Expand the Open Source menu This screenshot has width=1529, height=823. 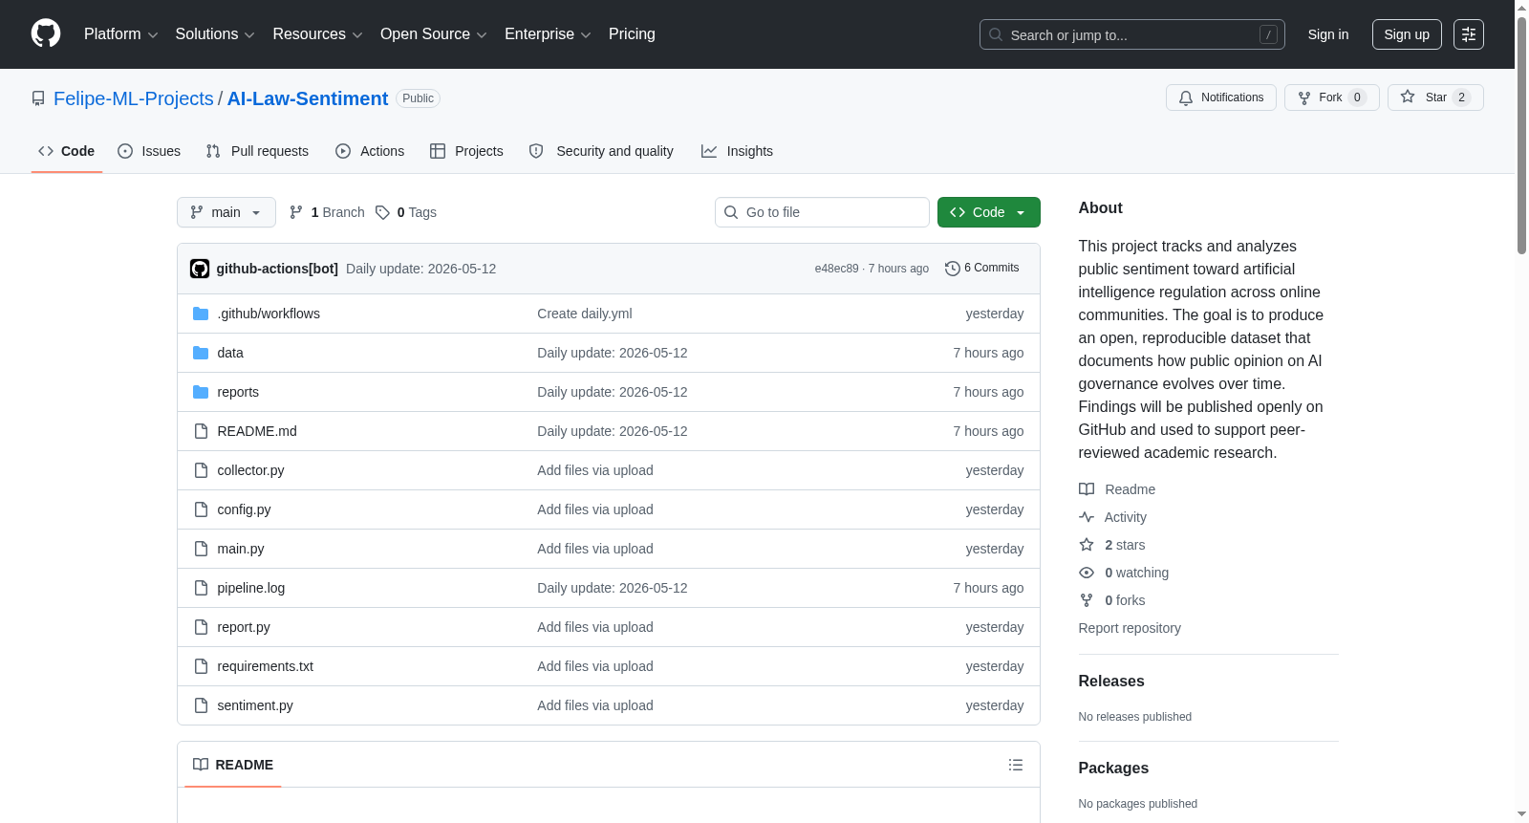pos(434,34)
